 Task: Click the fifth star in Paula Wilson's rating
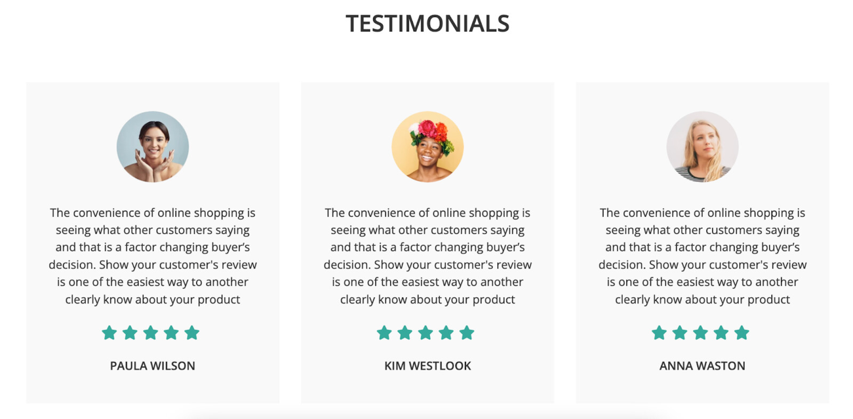point(192,333)
